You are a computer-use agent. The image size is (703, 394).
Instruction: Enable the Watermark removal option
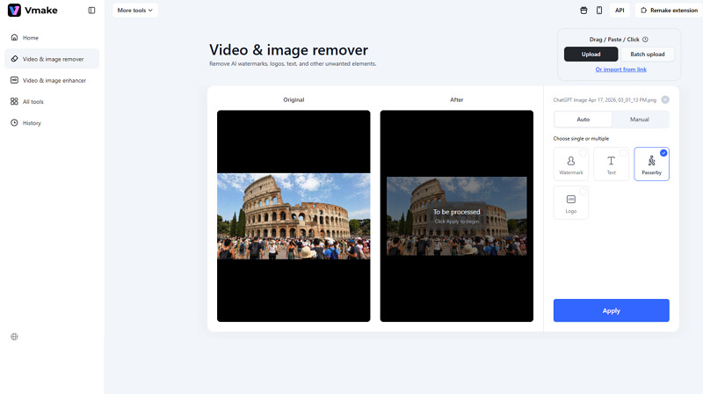click(x=571, y=164)
